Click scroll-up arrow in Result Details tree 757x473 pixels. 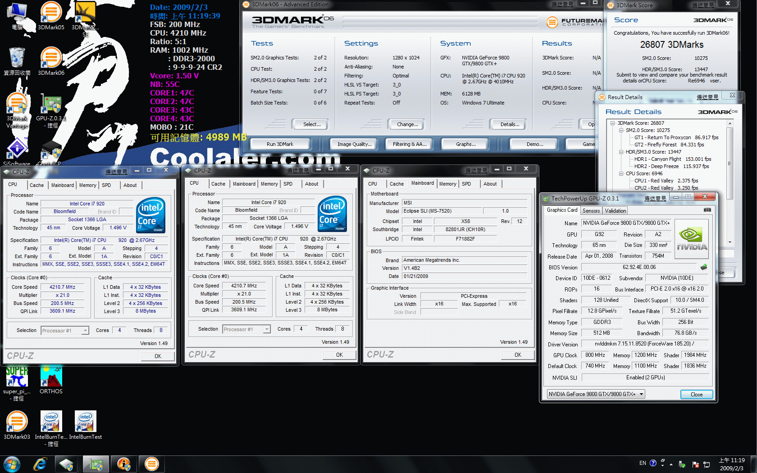(730, 123)
